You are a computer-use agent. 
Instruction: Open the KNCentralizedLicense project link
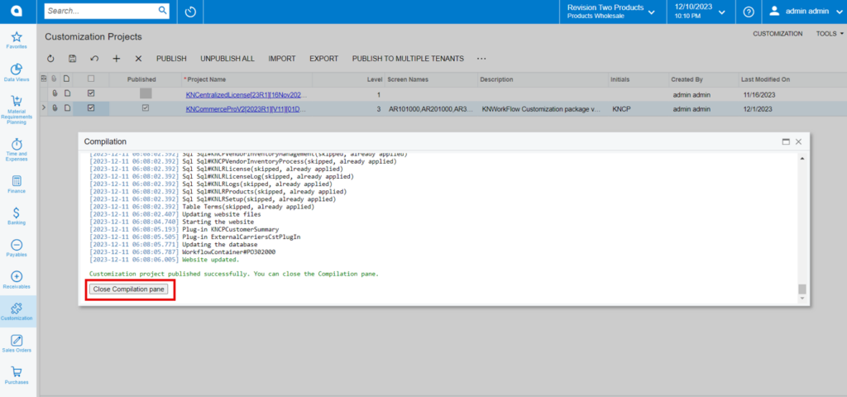click(246, 94)
